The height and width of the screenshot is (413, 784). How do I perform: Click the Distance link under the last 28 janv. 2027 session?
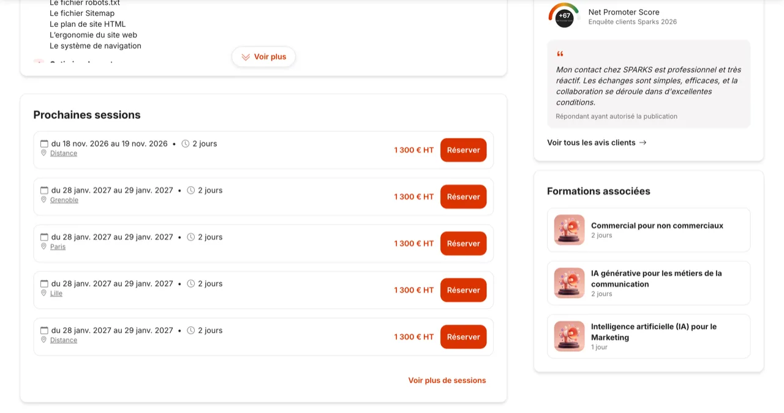(x=64, y=340)
